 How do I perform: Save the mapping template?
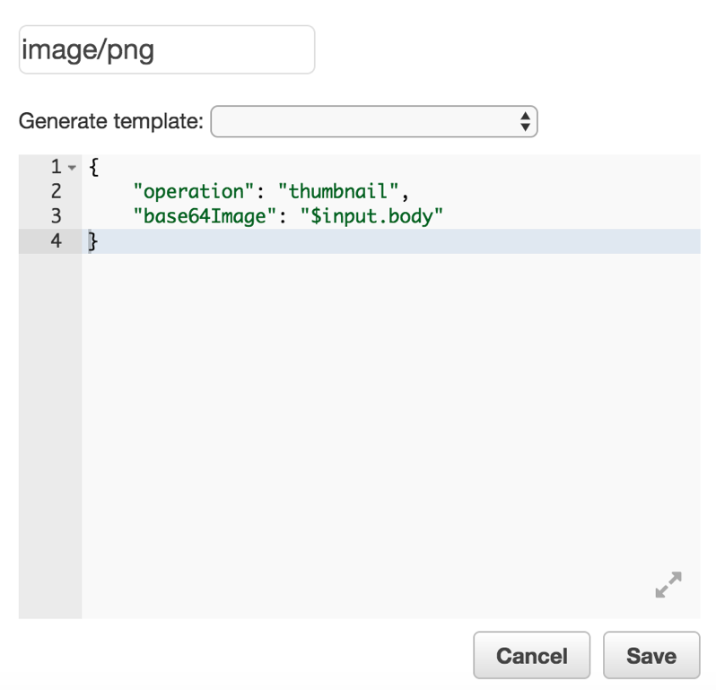pyautogui.click(x=651, y=655)
